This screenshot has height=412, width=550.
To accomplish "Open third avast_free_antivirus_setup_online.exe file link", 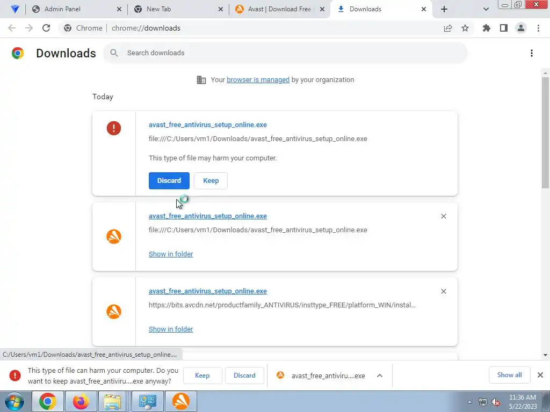I will (x=208, y=291).
